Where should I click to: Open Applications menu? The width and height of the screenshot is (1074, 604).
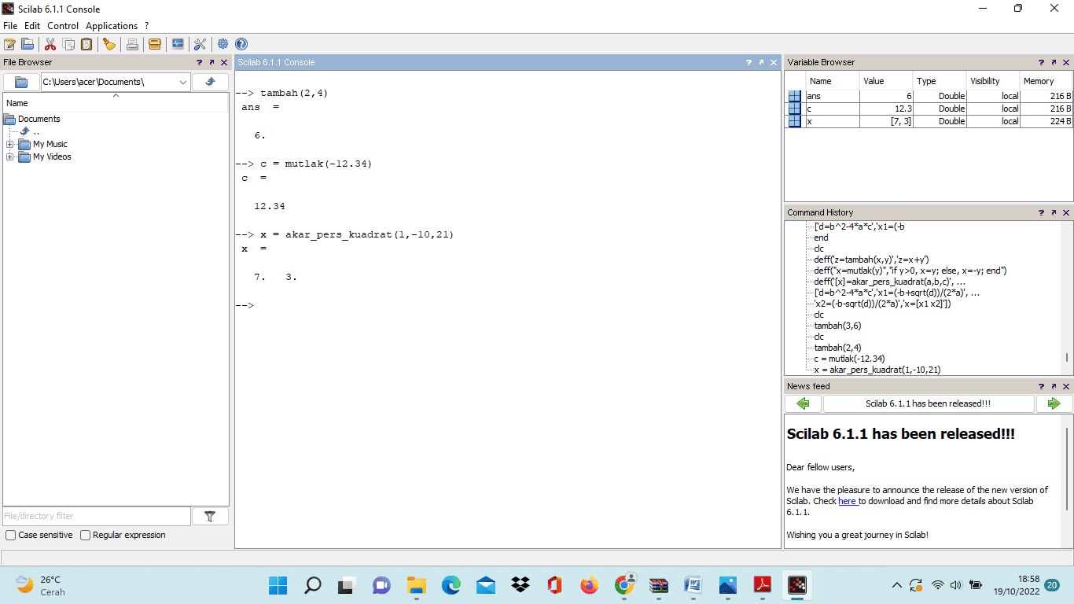point(112,26)
